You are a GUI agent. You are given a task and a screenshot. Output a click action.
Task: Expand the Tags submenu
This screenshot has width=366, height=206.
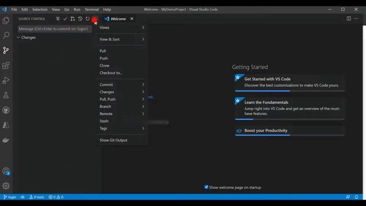pyautogui.click(x=121, y=128)
